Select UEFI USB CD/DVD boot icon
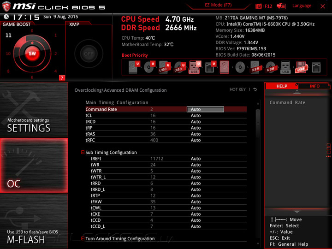332x249 pixels. tap(180, 67)
